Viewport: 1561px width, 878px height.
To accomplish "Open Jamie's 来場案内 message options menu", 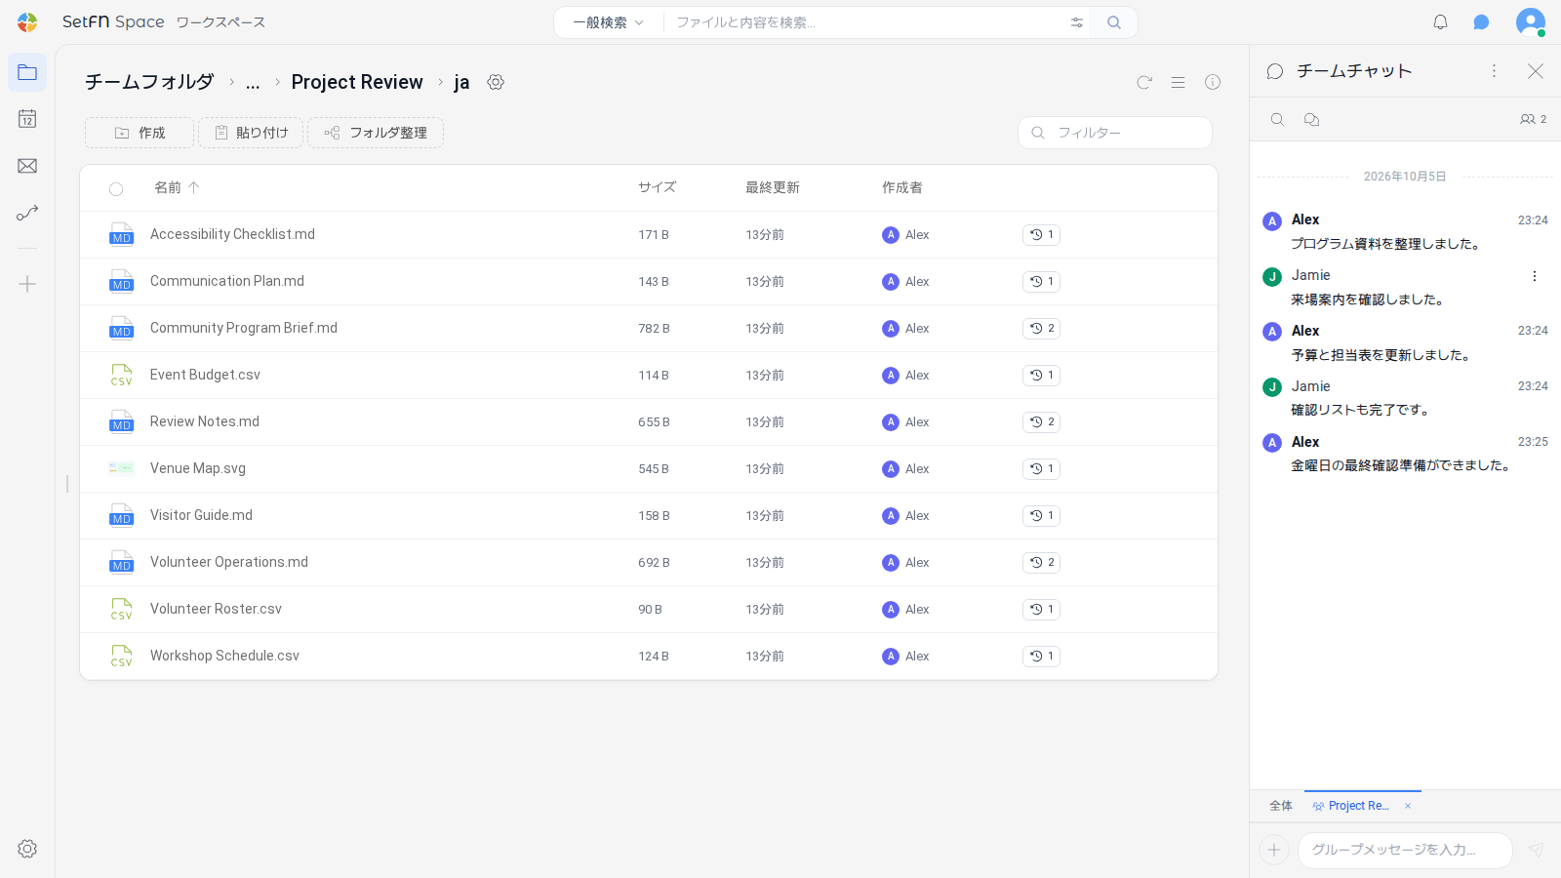I will click(1535, 276).
